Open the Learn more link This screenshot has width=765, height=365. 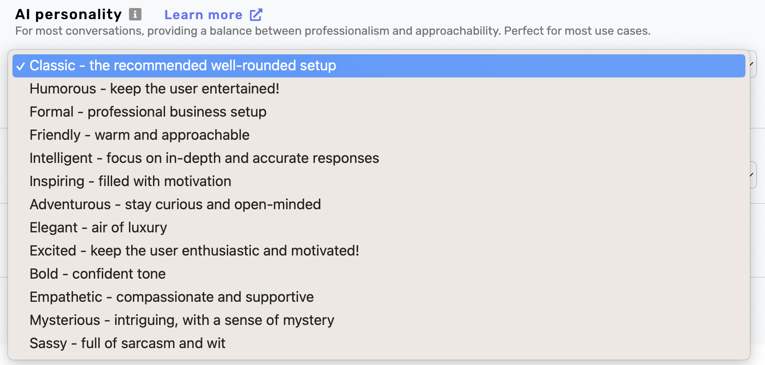(x=203, y=14)
